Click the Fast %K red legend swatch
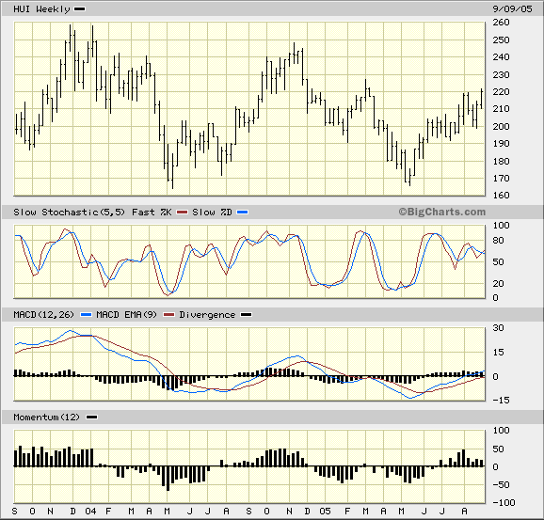 click(182, 213)
